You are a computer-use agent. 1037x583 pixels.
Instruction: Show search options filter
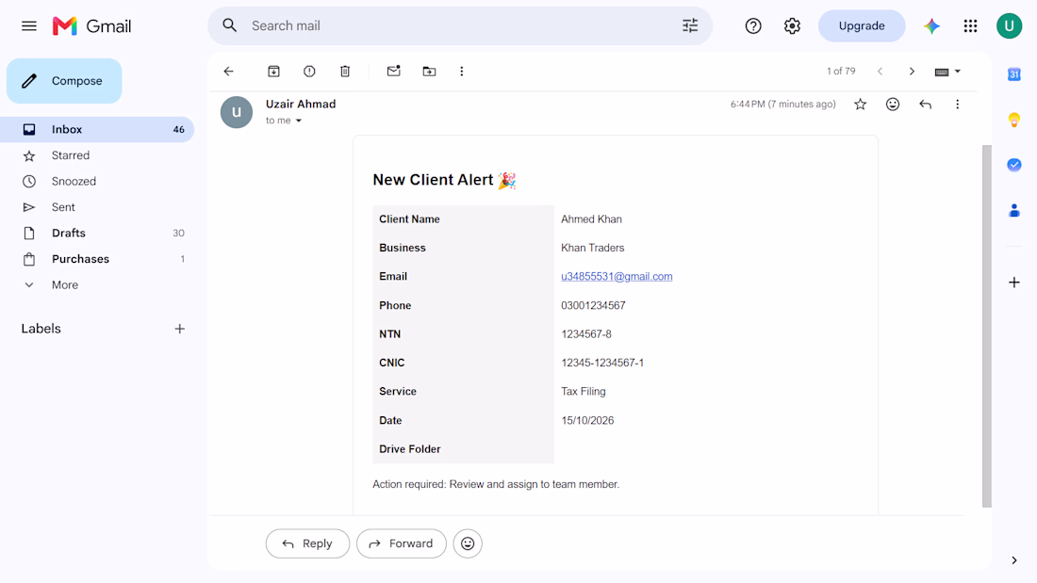point(690,25)
